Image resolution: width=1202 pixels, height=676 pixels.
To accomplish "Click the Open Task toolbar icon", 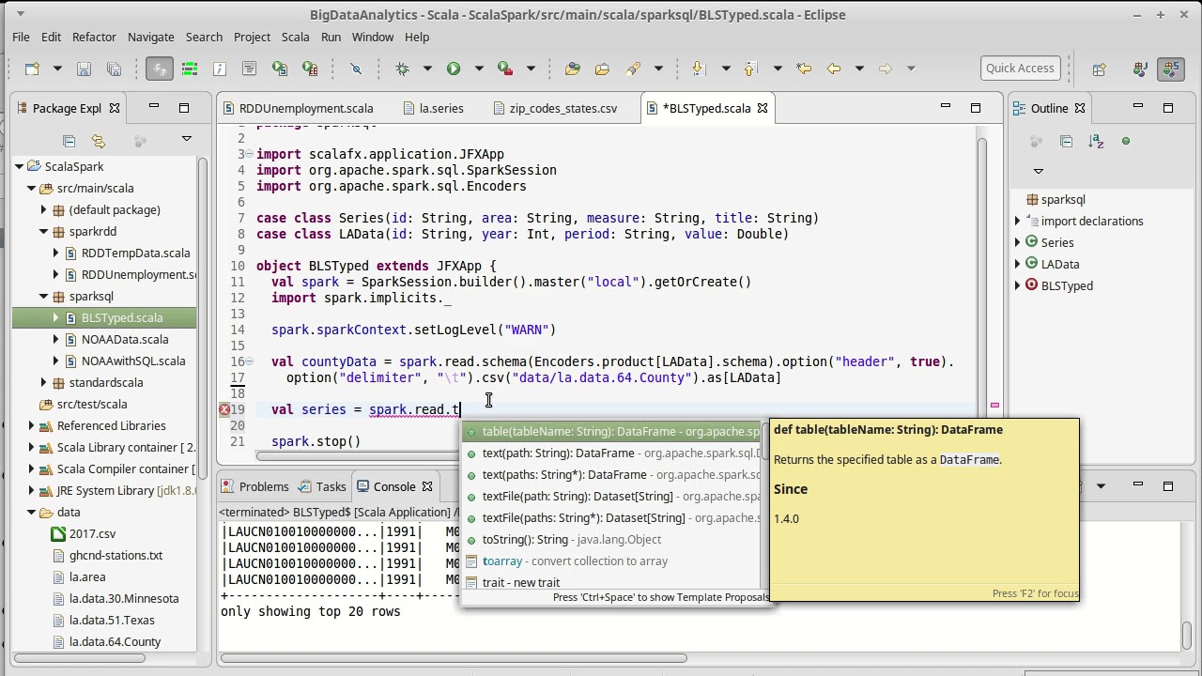I will (x=603, y=69).
